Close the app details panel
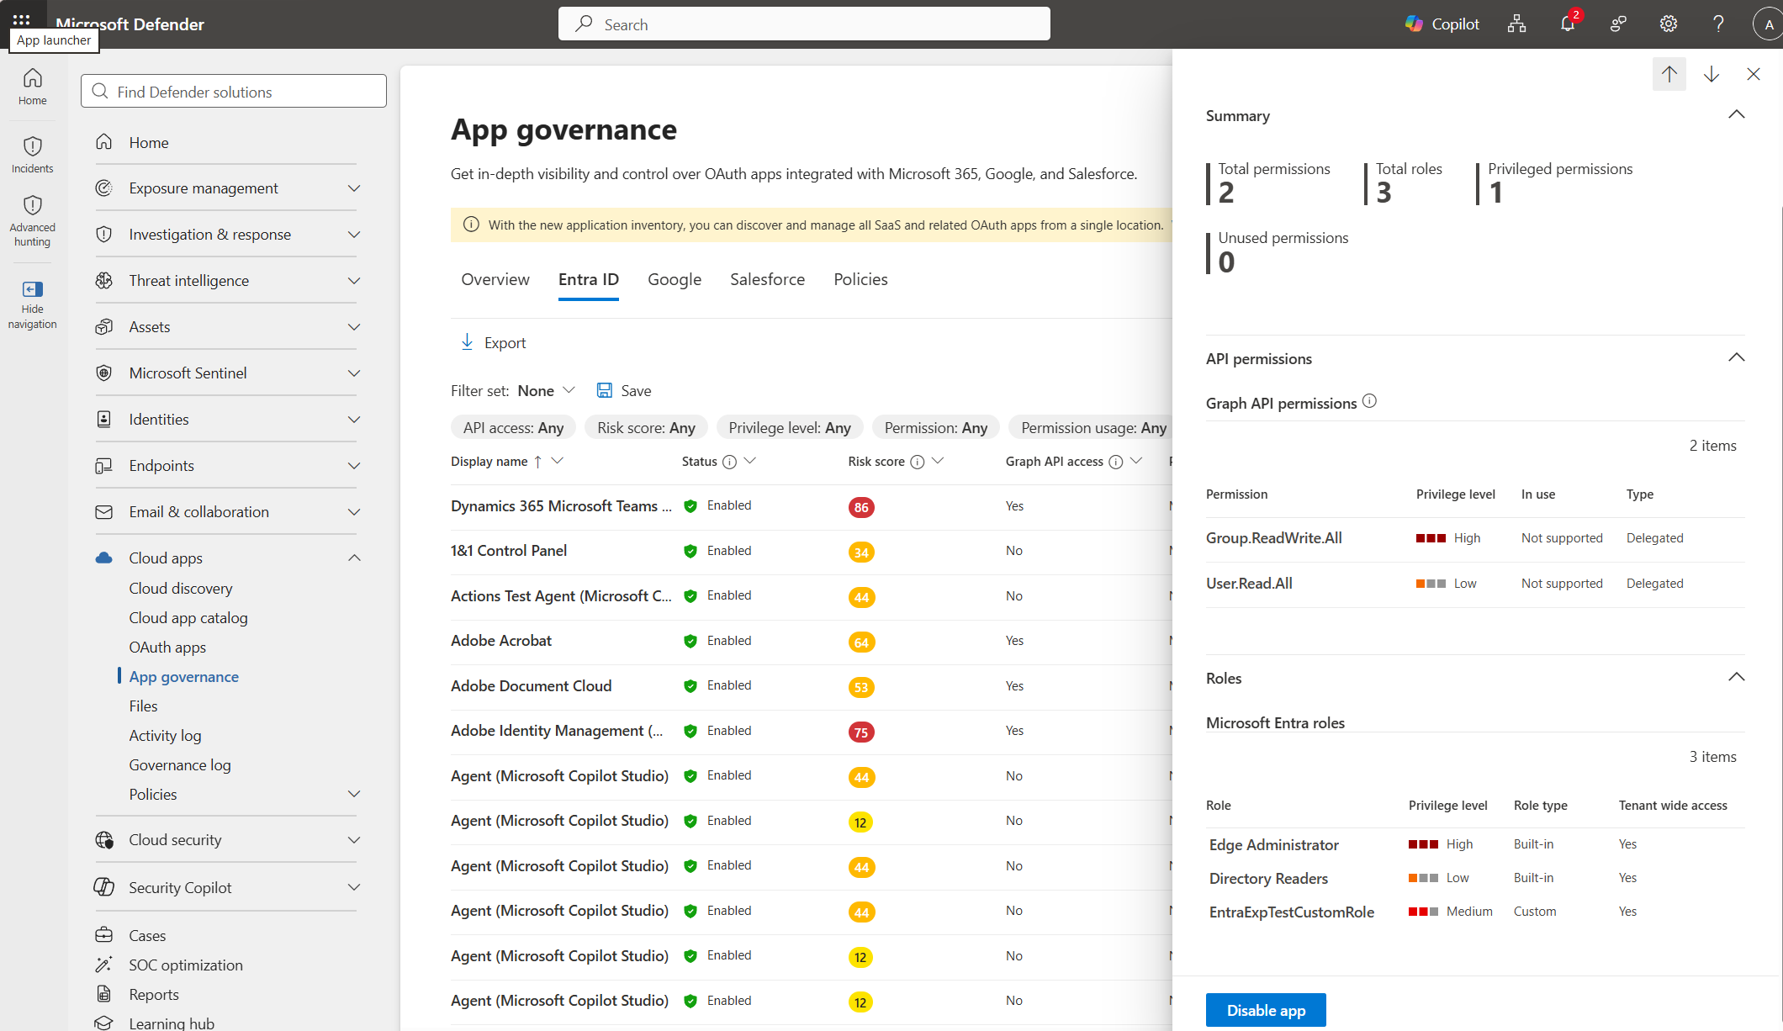The width and height of the screenshot is (1783, 1031). 1754,74
